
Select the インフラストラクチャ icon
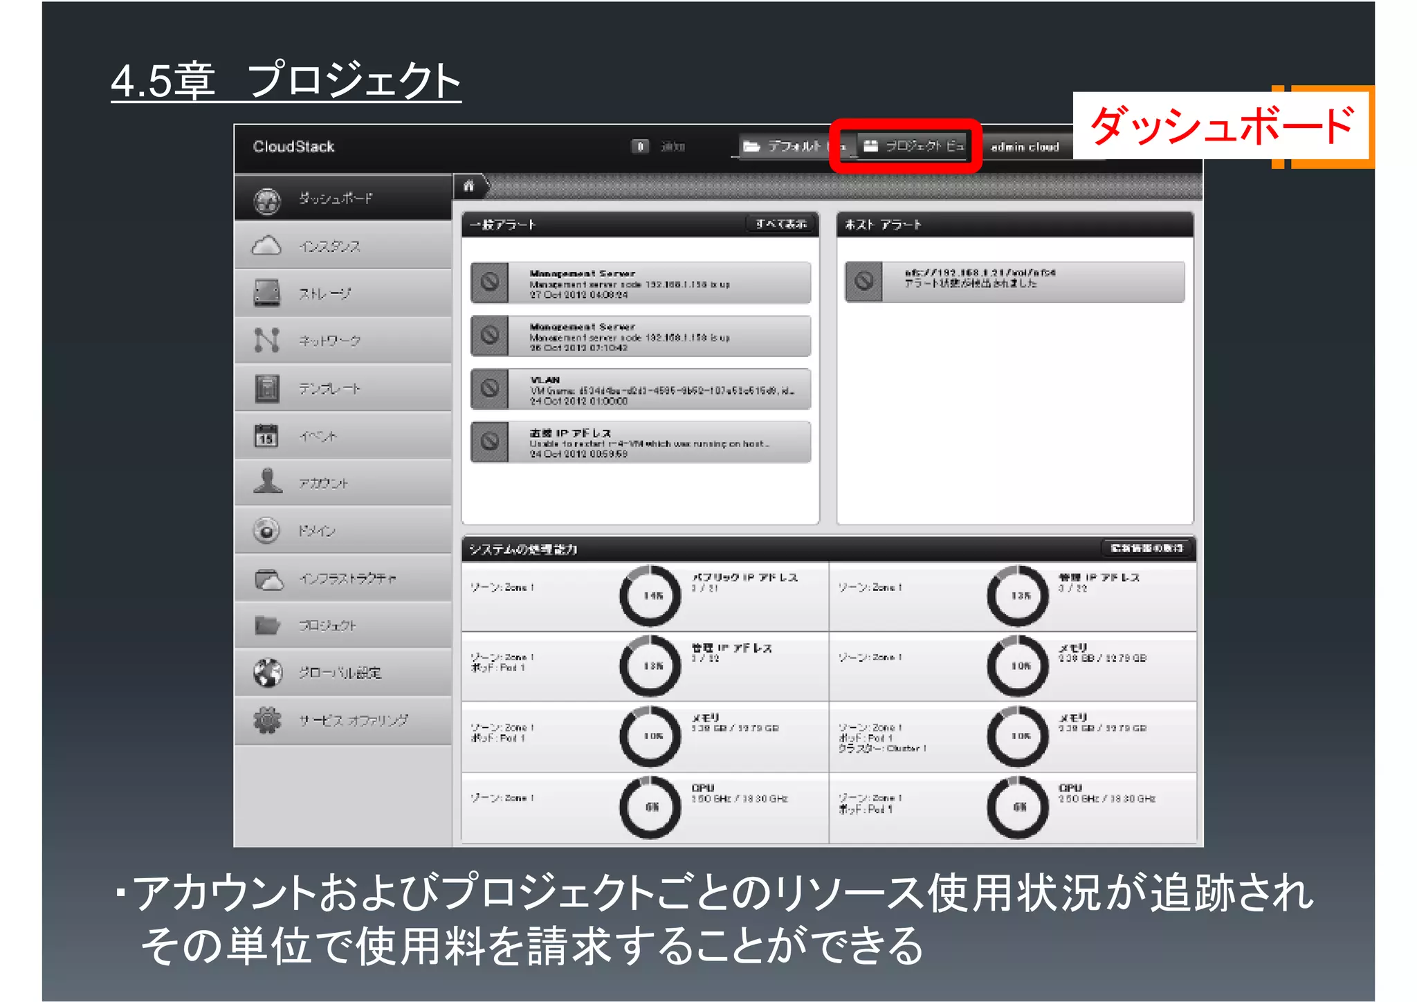click(268, 579)
